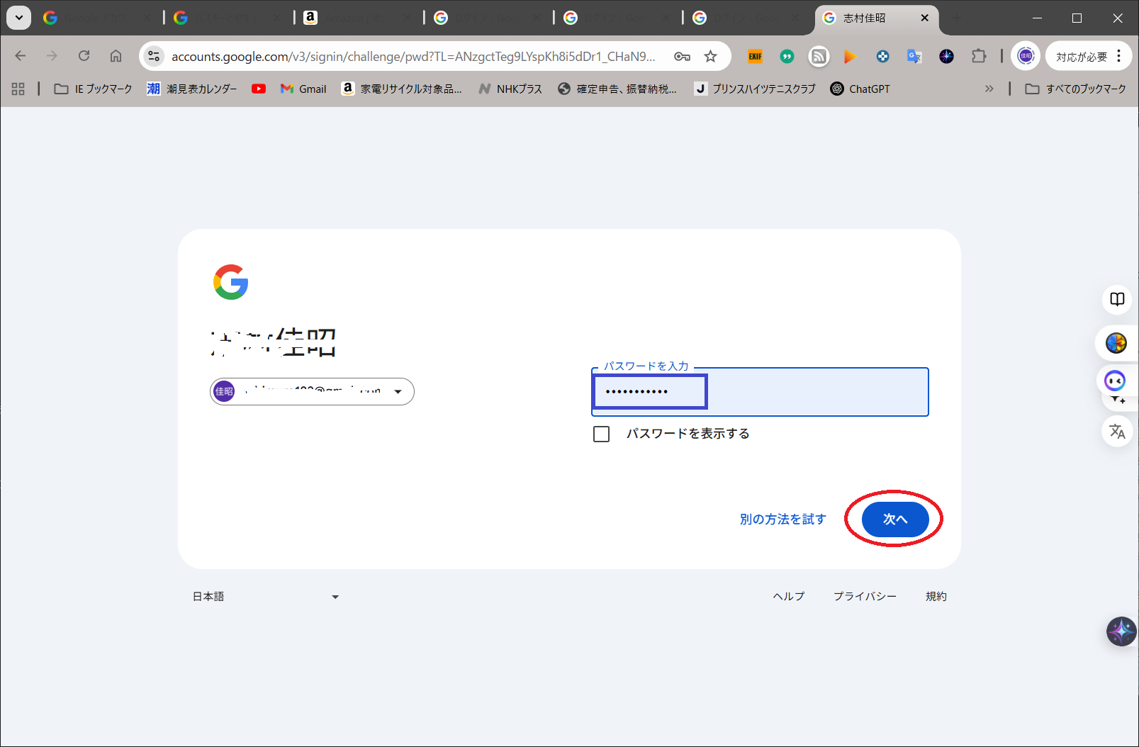The height and width of the screenshot is (747, 1139).
Task: Click the password manager key icon
Action: tap(682, 57)
